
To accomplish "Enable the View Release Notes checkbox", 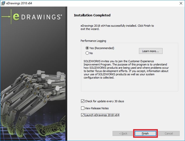I will pyautogui.click(x=83, y=108).
